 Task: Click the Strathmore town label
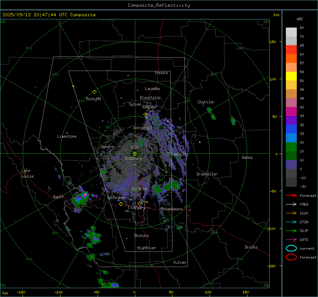pyautogui.click(x=172, y=209)
